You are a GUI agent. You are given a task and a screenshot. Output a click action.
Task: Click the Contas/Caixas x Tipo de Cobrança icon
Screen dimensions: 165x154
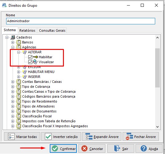point(19,91)
